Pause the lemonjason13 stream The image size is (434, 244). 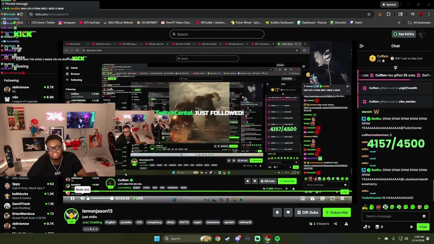tap(73, 198)
